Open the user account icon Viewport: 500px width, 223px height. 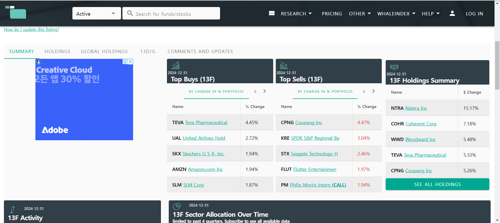pyautogui.click(x=452, y=13)
